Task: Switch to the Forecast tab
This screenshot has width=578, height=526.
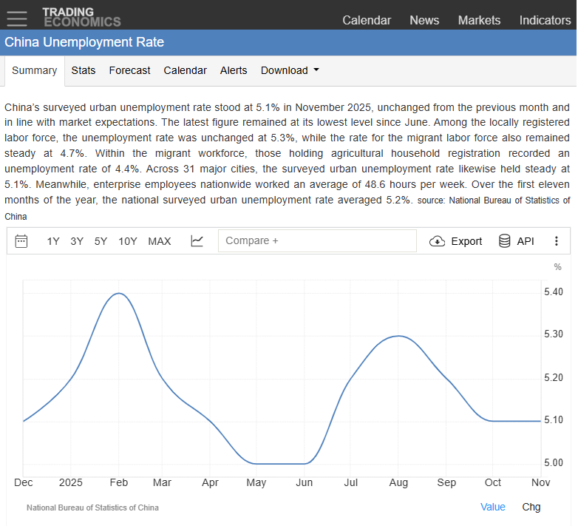Action: (x=130, y=70)
